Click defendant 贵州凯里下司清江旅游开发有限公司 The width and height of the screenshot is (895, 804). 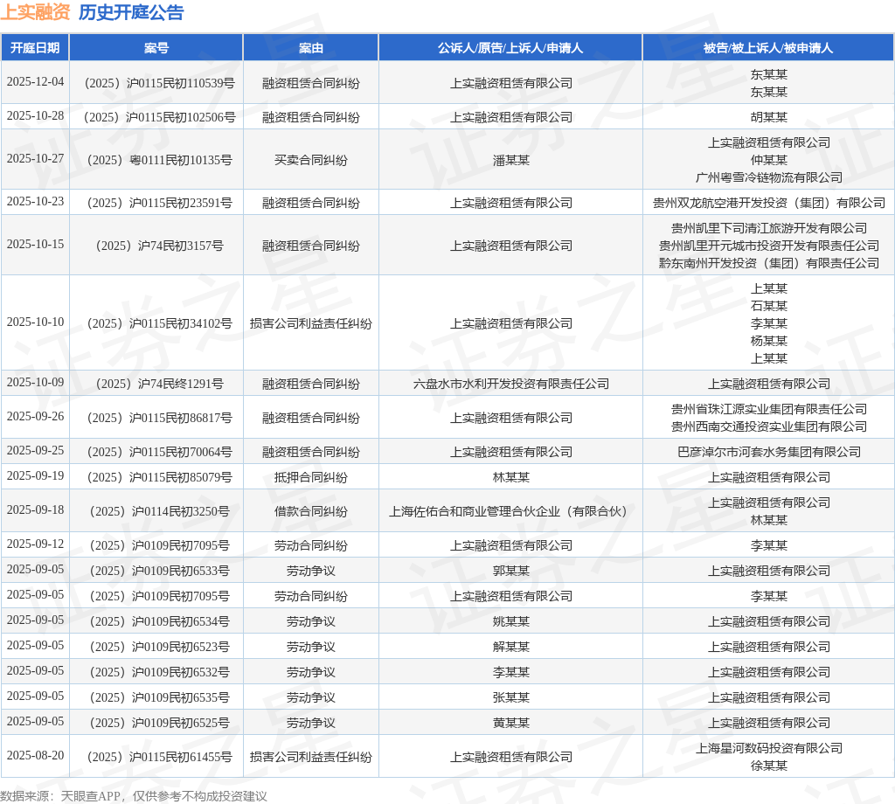click(x=769, y=228)
